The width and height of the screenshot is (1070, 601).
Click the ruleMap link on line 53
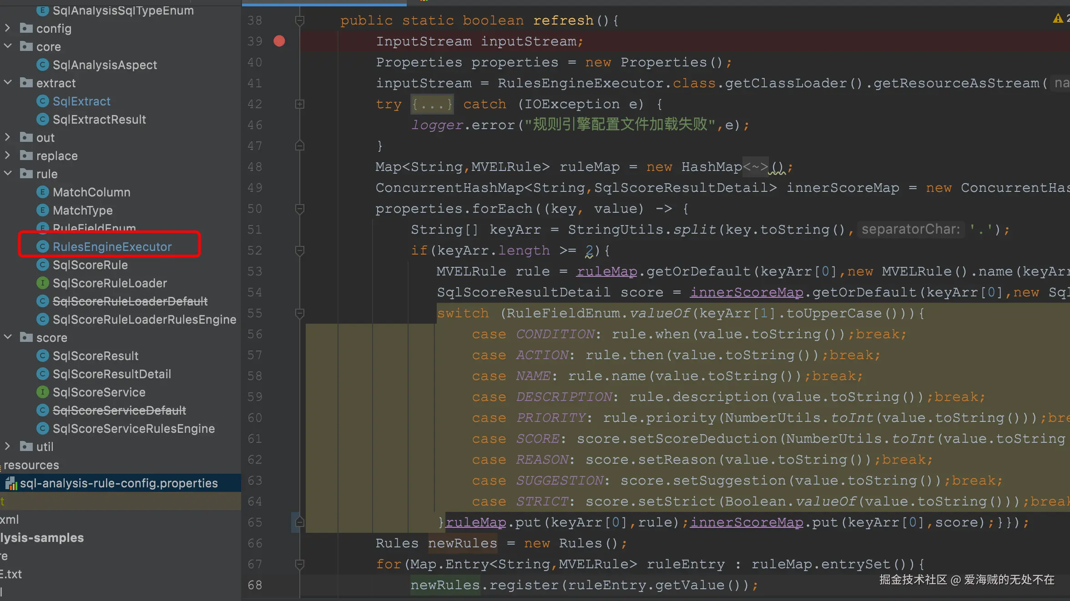(606, 271)
